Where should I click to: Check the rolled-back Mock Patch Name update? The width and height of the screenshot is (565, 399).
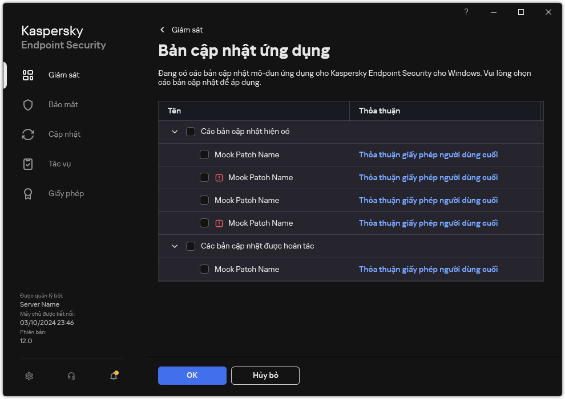[x=204, y=269]
